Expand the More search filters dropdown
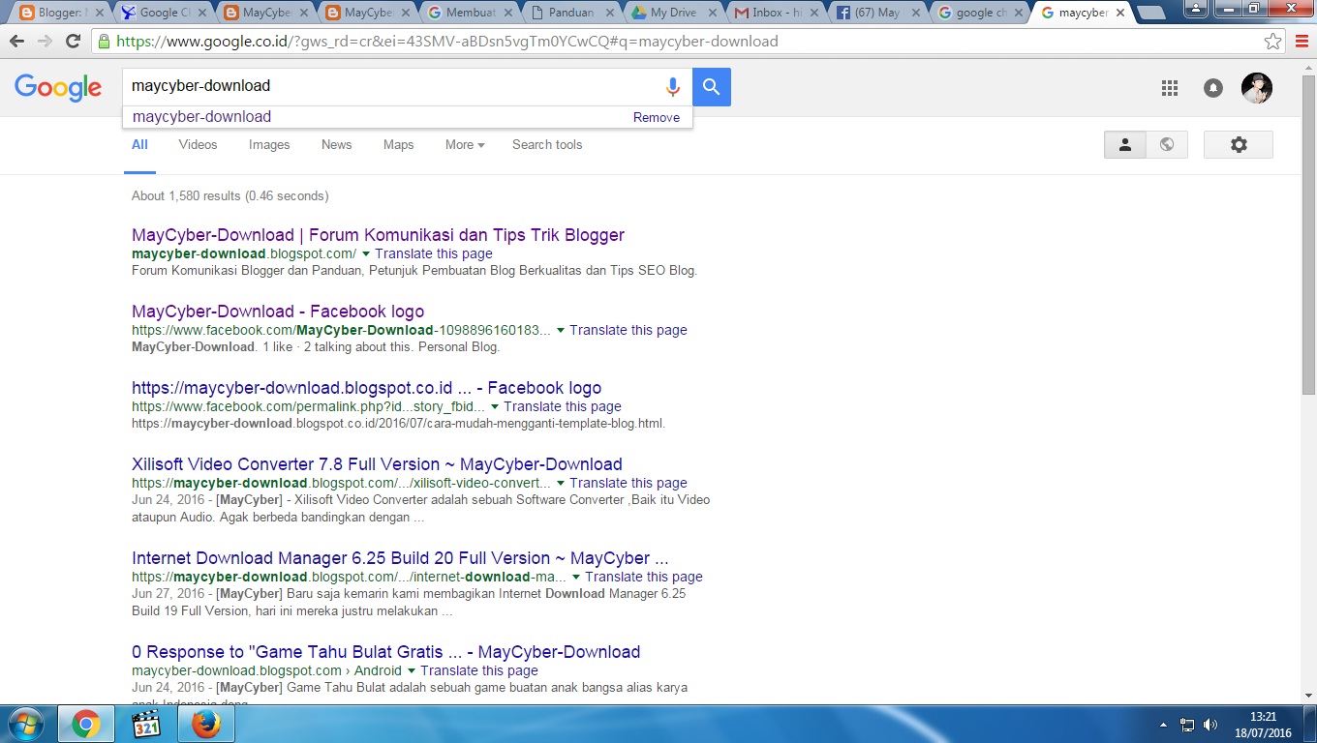The height and width of the screenshot is (743, 1317). [x=465, y=145]
